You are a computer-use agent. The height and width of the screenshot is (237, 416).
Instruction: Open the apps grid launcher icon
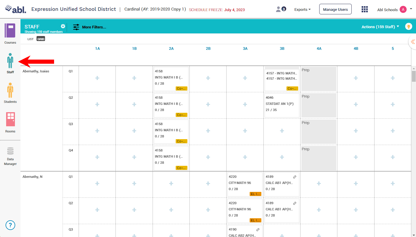[x=365, y=9]
